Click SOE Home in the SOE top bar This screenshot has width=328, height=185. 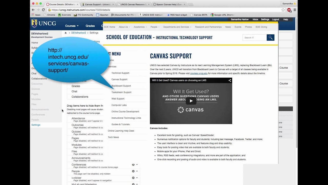coord(109,27)
